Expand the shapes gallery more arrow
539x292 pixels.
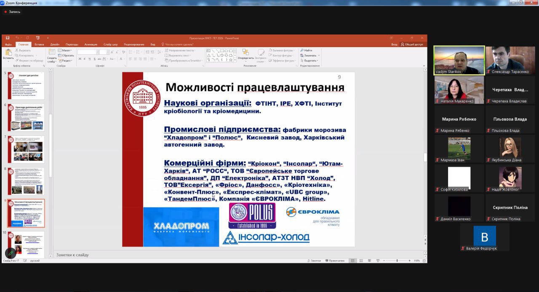tap(234, 60)
